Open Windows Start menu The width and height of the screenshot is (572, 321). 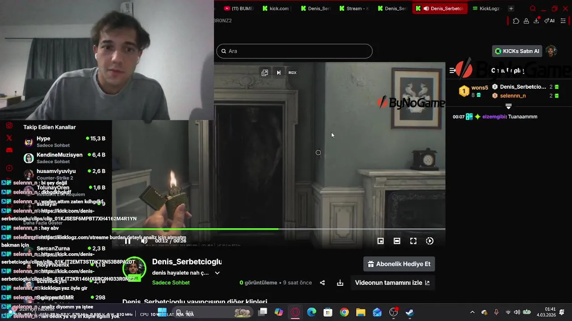coord(162,313)
